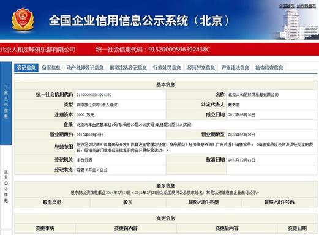This screenshot has width=319, height=235.
Task: Switch to the 行政处罚信息 tab
Action: pos(167,68)
